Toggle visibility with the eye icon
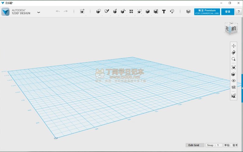The image size is (243, 152). point(234,81)
